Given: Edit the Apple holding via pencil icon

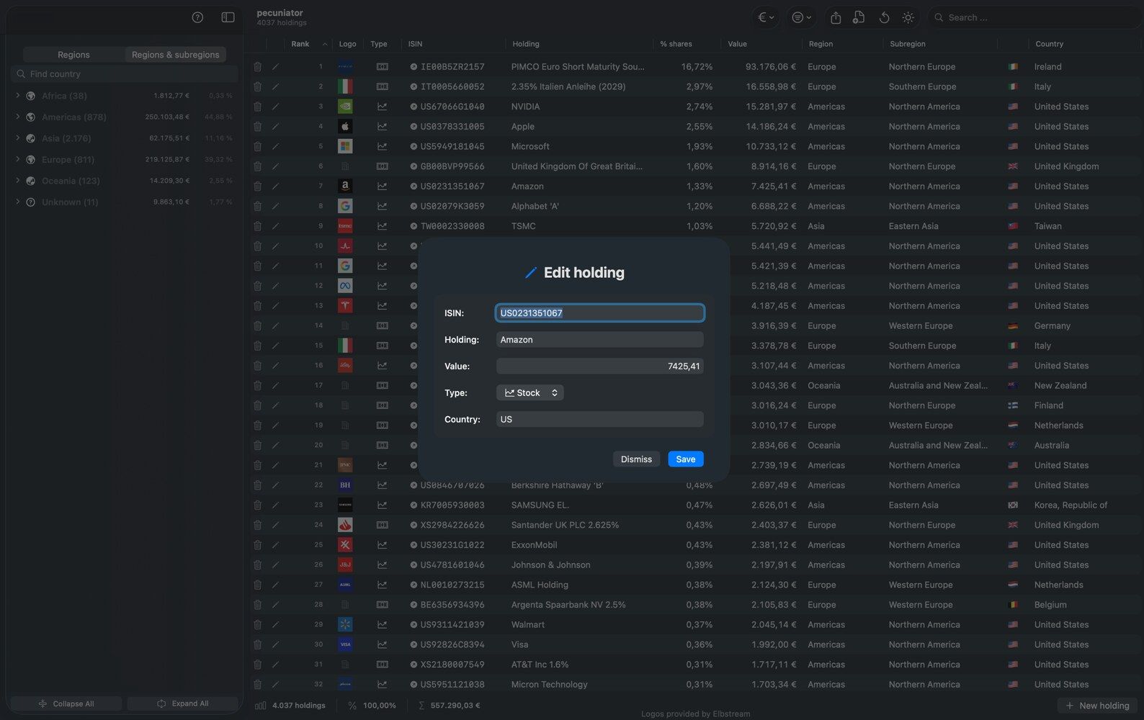Looking at the screenshot, I should pyautogui.click(x=275, y=127).
